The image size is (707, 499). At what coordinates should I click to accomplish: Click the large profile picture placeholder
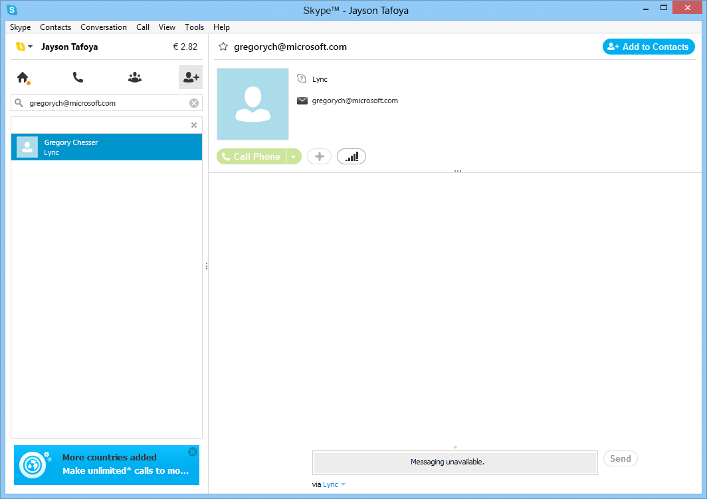coord(253,104)
